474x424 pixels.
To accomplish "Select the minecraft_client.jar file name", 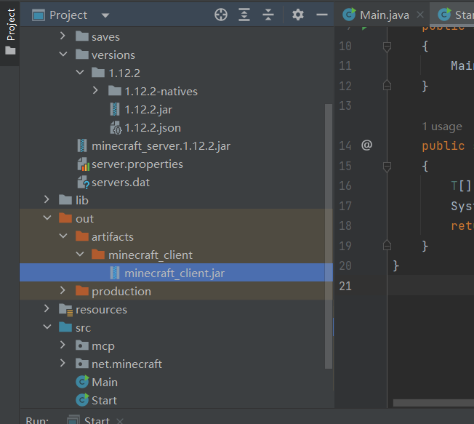I will tap(174, 273).
